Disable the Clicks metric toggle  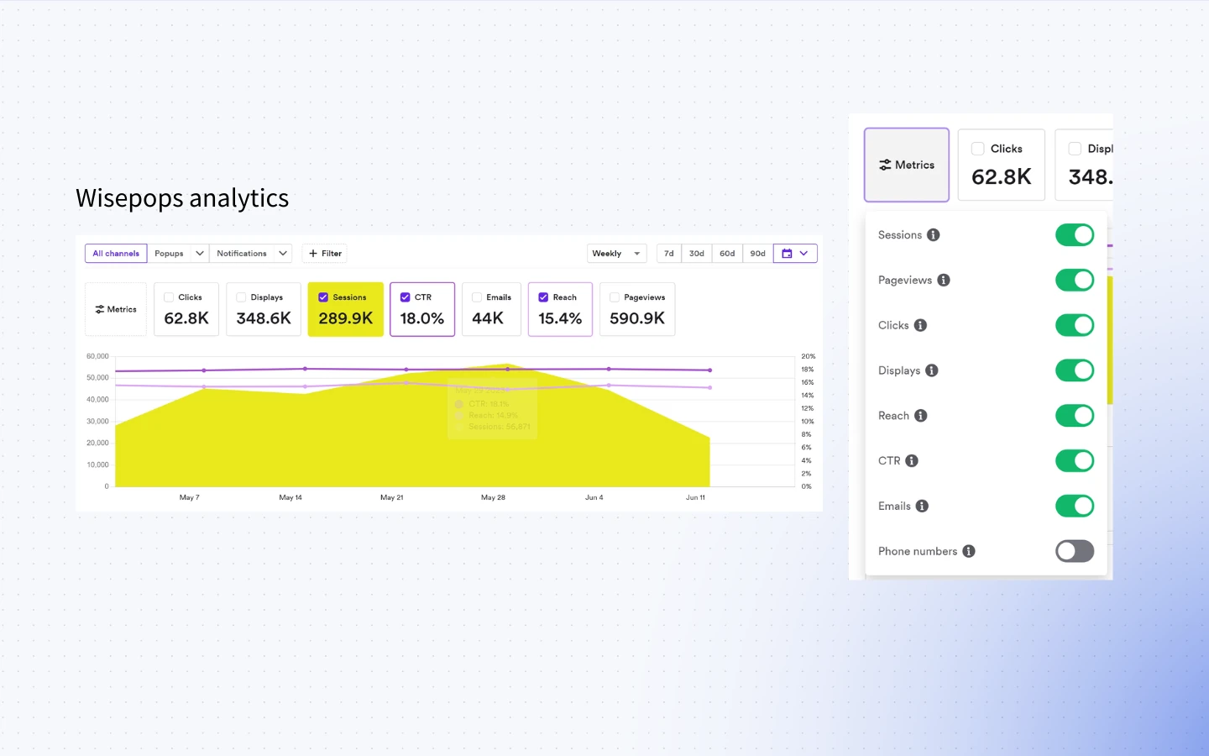point(1075,325)
